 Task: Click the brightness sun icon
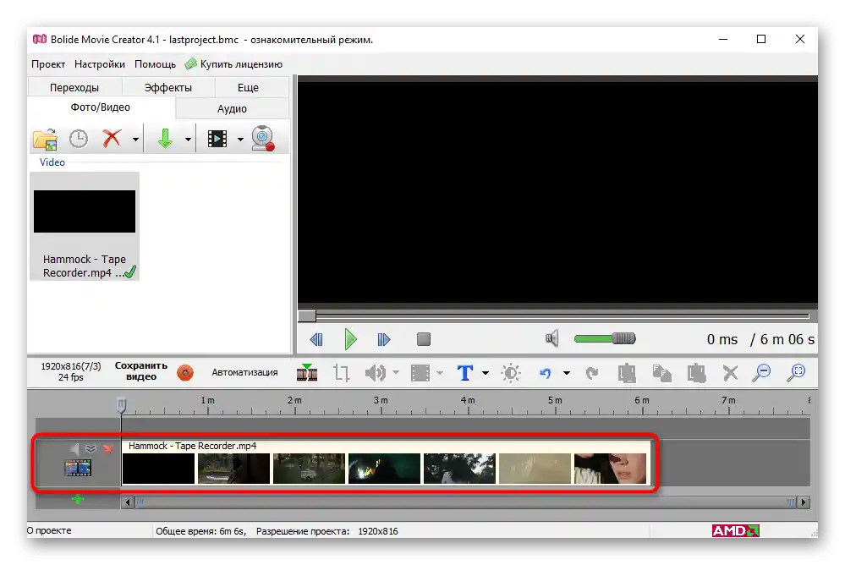pos(511,372)
